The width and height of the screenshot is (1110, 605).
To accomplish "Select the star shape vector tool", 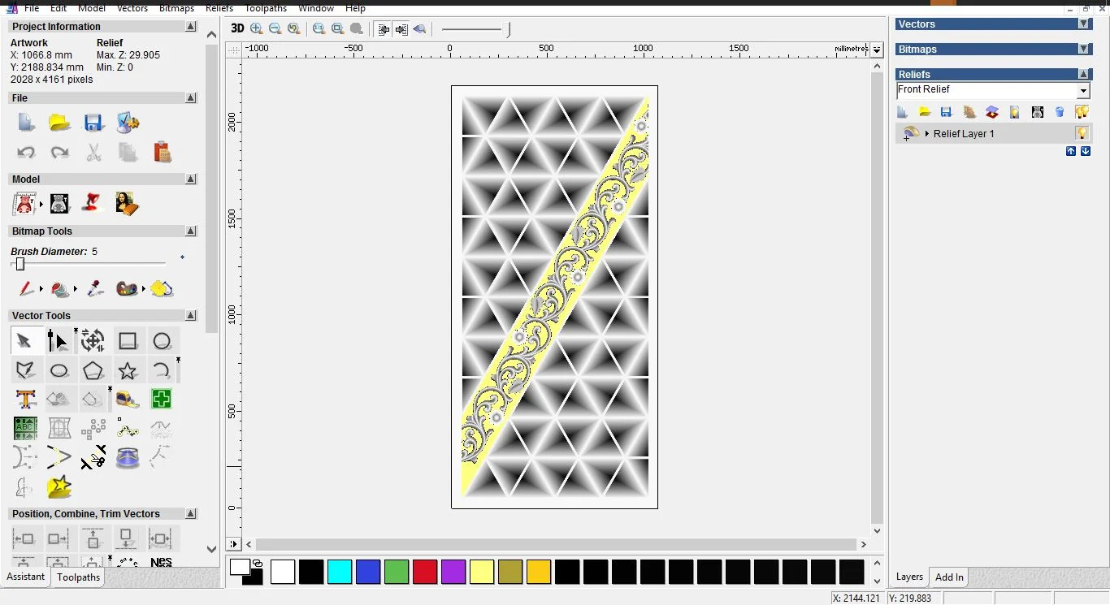I will tap(128, 371).
